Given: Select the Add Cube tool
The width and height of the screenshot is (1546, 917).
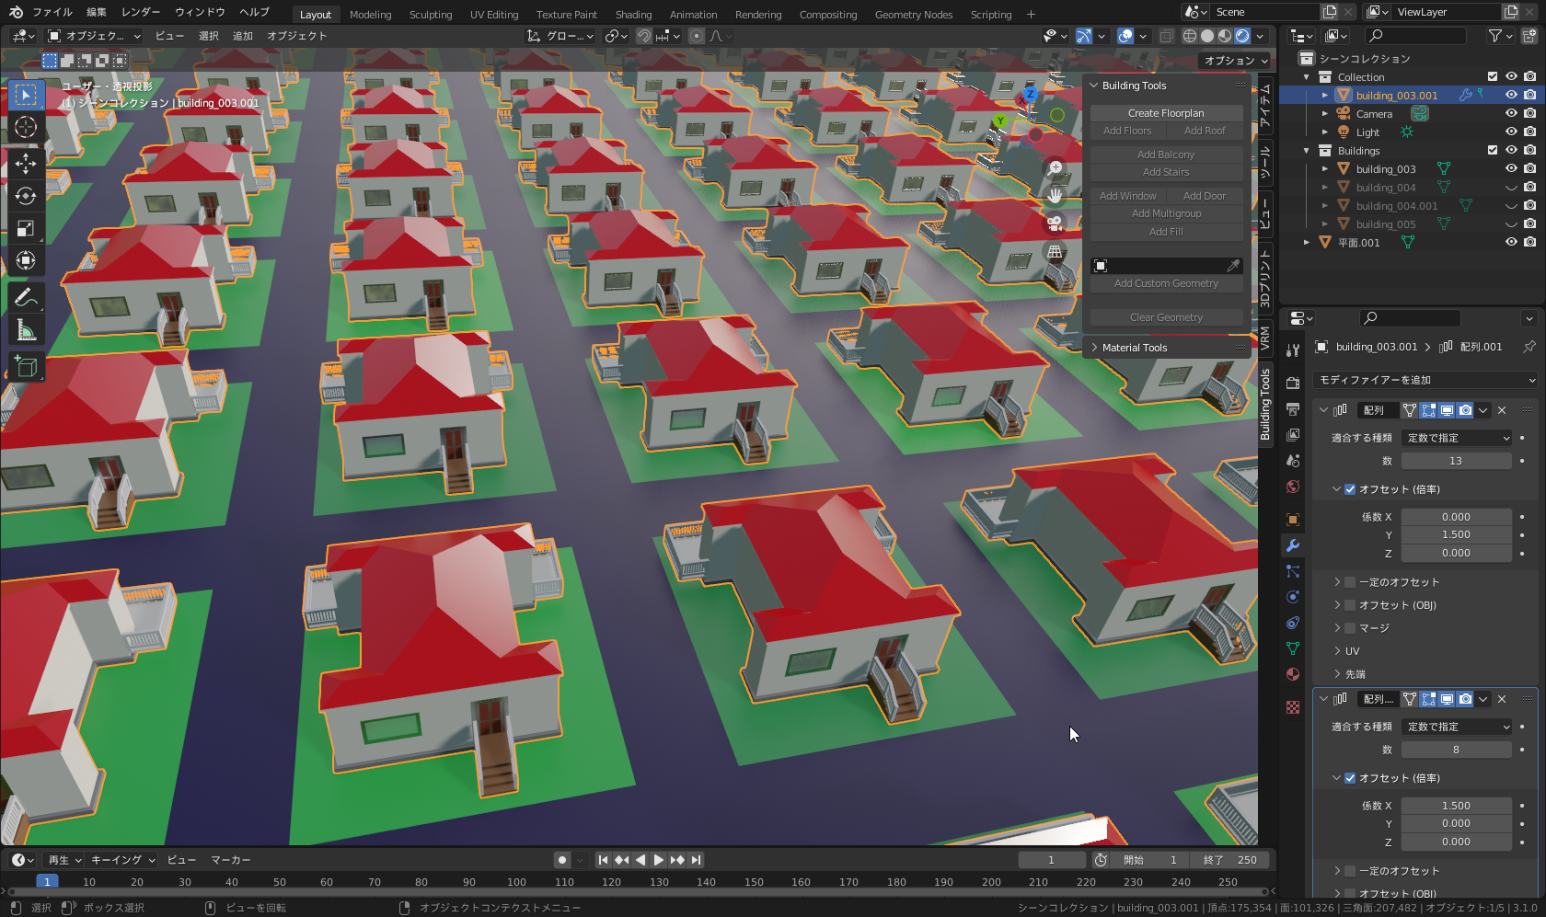Looking at the screenshot, I should (26, 367).
